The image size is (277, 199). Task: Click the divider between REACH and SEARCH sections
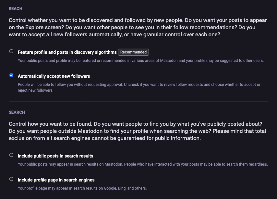tap(138, 102)
